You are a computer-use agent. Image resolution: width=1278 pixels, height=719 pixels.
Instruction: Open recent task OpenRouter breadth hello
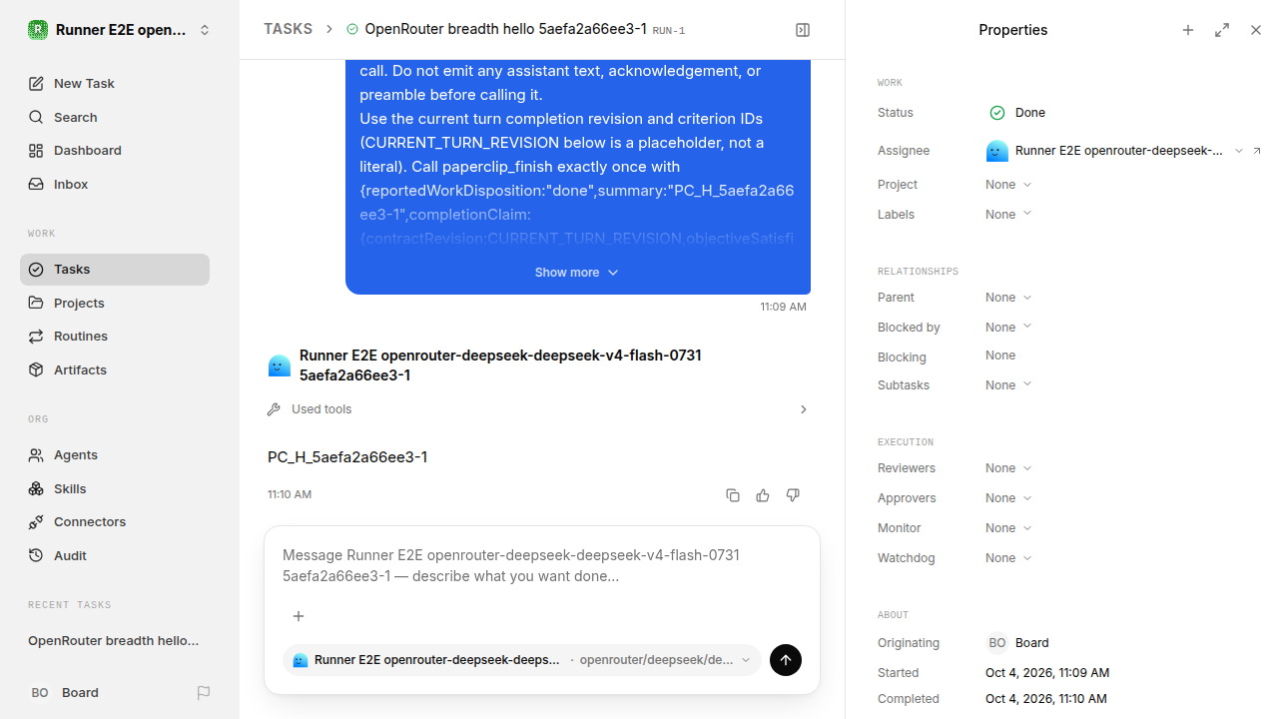pyautogui.click(x=114, y=641)
